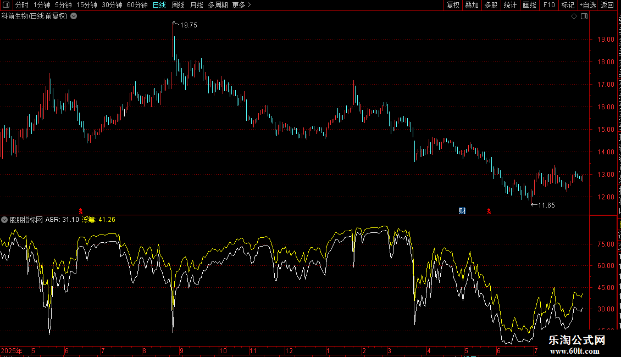Click the 财 financial report marker
This screenshot has width=621, height=357.
pos(462,211)
